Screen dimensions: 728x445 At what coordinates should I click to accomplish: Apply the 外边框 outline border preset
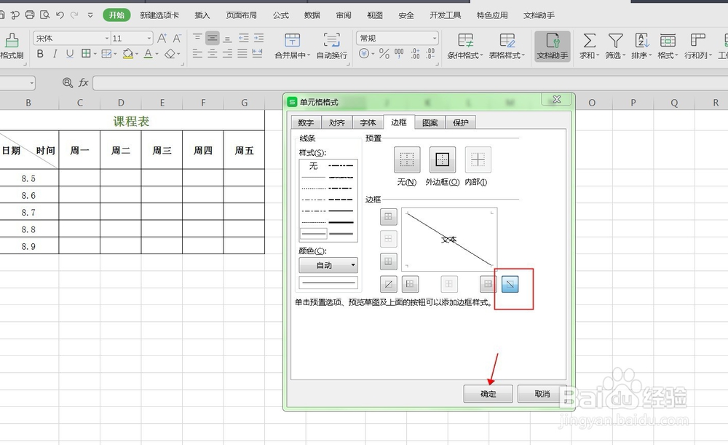(443, 160)
